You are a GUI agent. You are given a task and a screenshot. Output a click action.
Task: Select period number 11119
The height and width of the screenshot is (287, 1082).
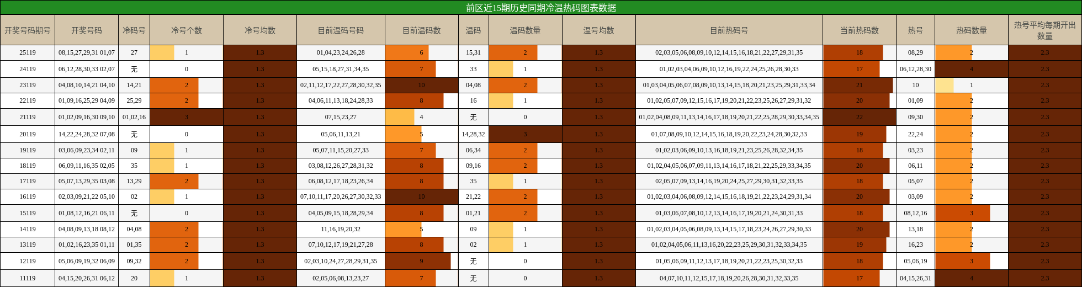[28, 278]
